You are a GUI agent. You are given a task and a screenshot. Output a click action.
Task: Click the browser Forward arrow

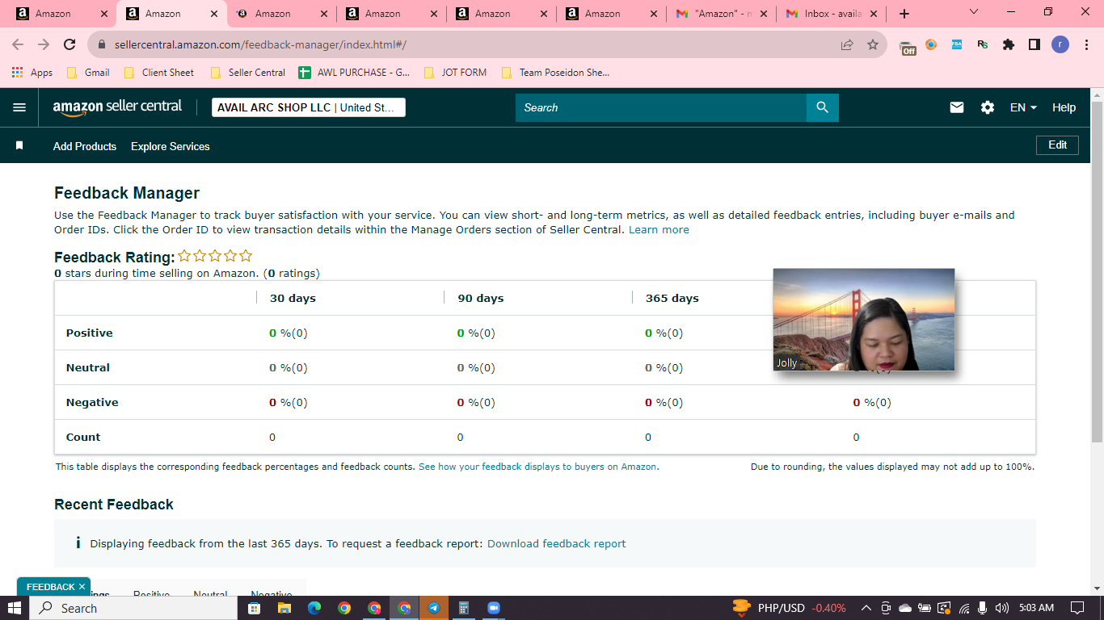click(44, 45)
